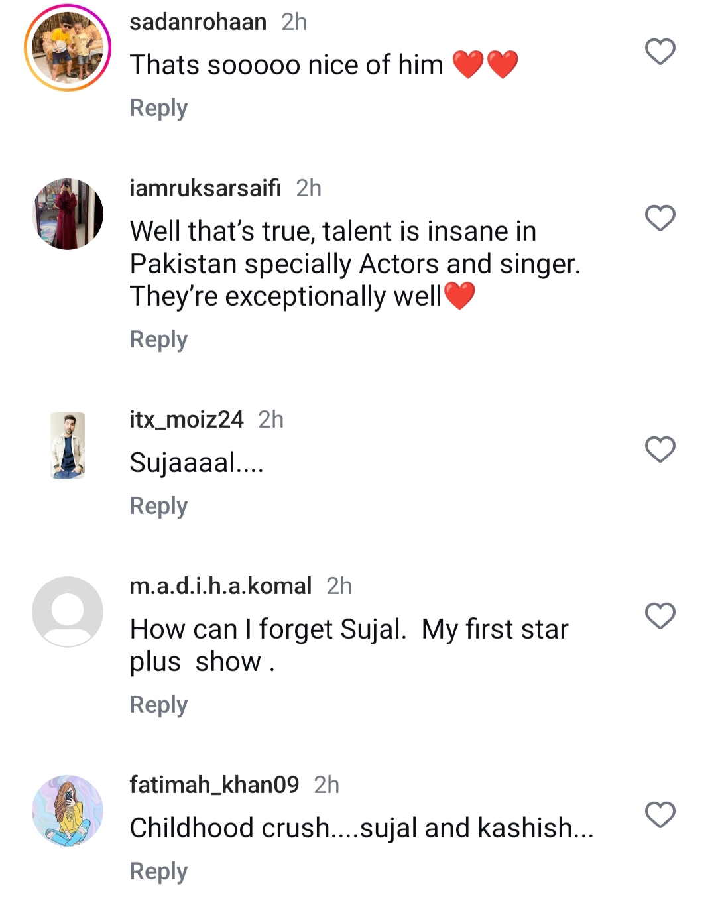Open iamruksarsaifi's profile picture
The height and width of the screenshot is (919, 716).
pyautogui.click(x=68, y=214)
